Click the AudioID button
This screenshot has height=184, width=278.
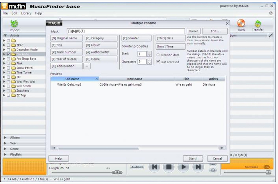pos(137,167)
